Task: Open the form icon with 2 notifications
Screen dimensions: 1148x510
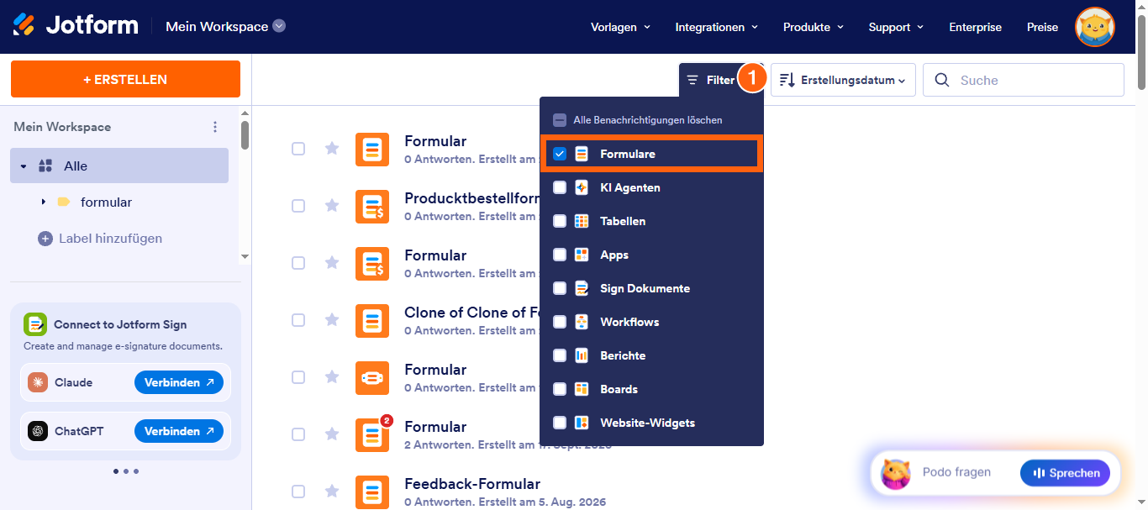Action: point(372,434)
